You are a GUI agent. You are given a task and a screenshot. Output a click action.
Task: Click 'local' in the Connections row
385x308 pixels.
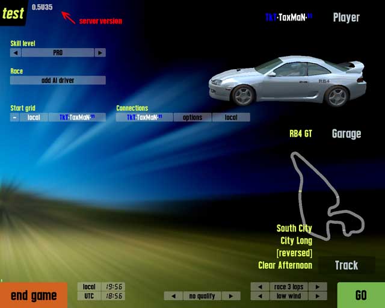tap(231, 117)
